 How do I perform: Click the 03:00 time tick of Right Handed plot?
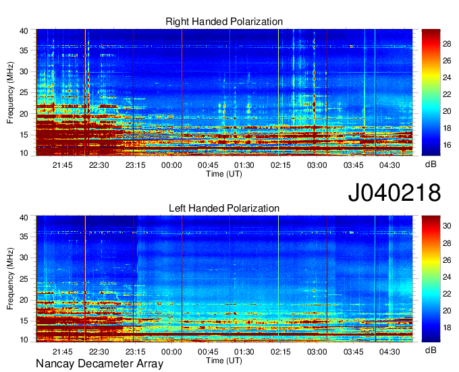point(317,165)
